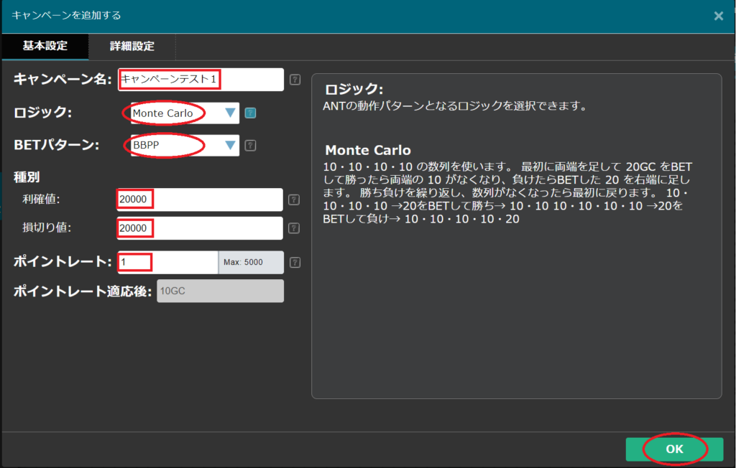Click the ポイントレート適応後 field showing 10GC
Viewport: 736px width, 468px height.
(220, 291)
